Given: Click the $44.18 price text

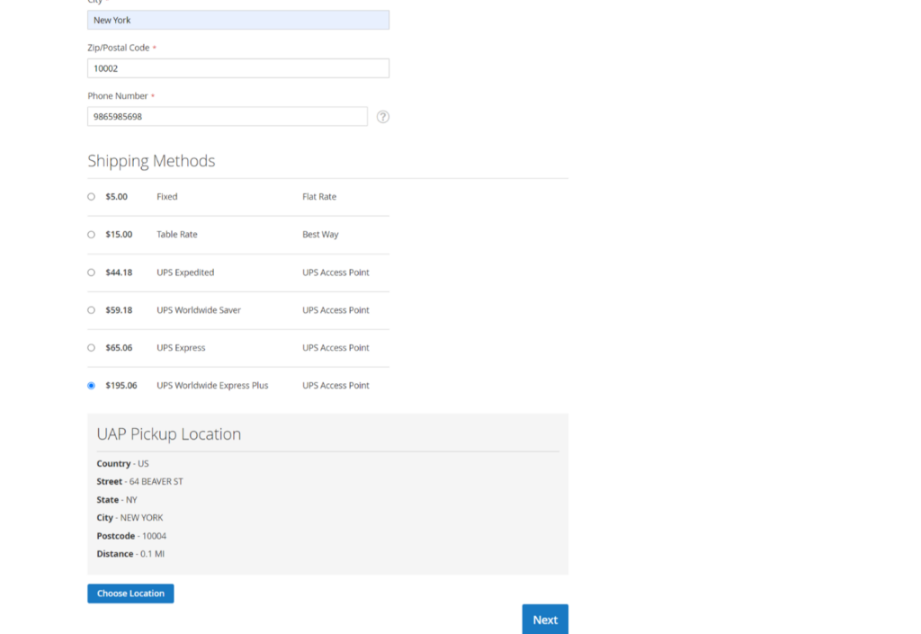Looking at the screenshot, I should tap(119, 272).
